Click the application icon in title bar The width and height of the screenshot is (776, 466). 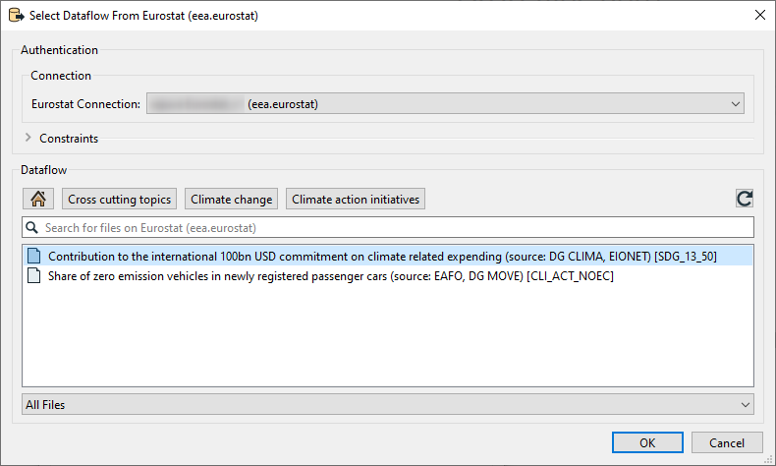(x=16, y=15)
